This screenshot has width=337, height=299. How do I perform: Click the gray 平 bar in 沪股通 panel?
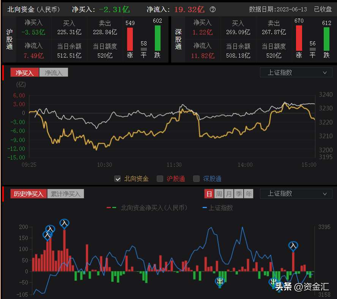tap(143, 49)
